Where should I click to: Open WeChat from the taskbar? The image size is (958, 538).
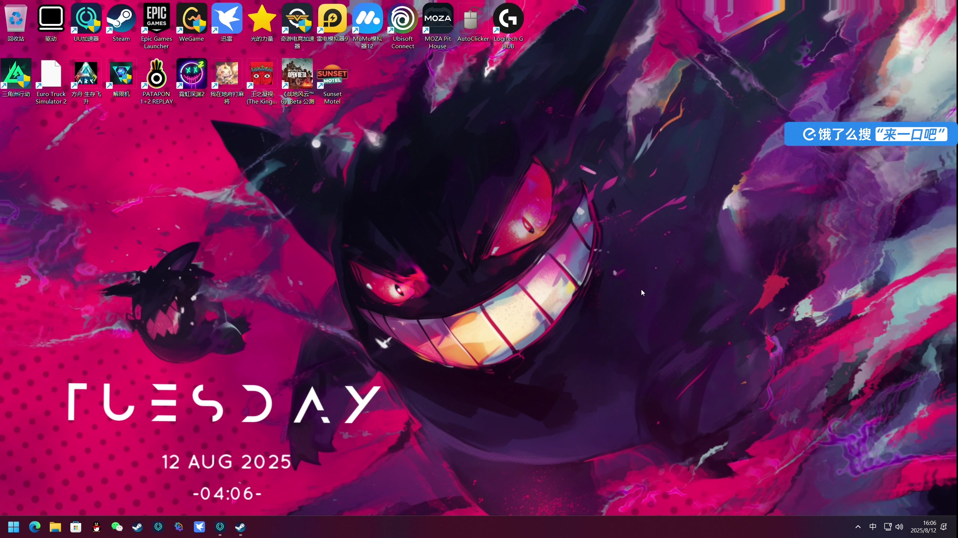117,527
